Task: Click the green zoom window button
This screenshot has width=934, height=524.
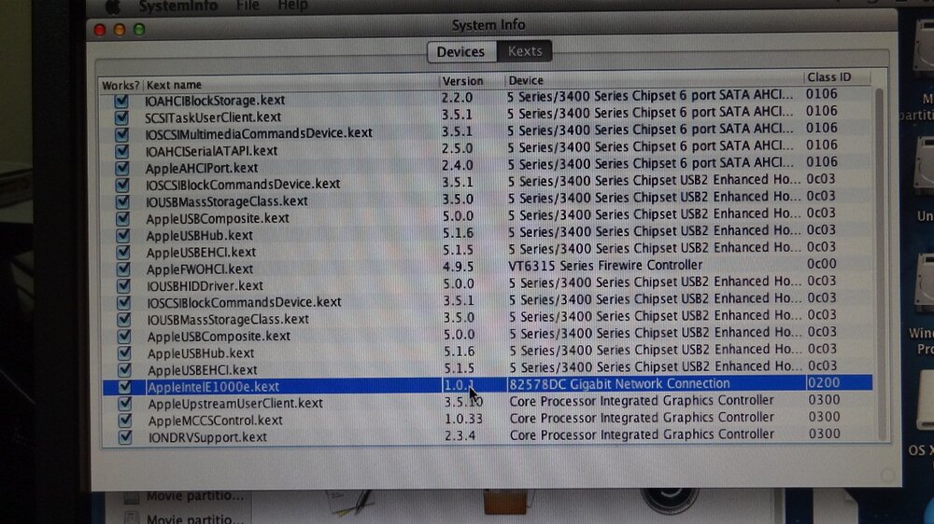Action: coord(139,30)
